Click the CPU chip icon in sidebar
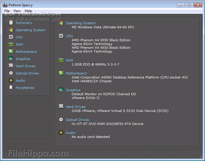205x161 pixels. (x=11, y=37)
